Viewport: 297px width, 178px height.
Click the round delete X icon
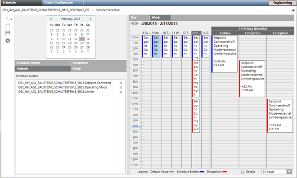(8, 40)
